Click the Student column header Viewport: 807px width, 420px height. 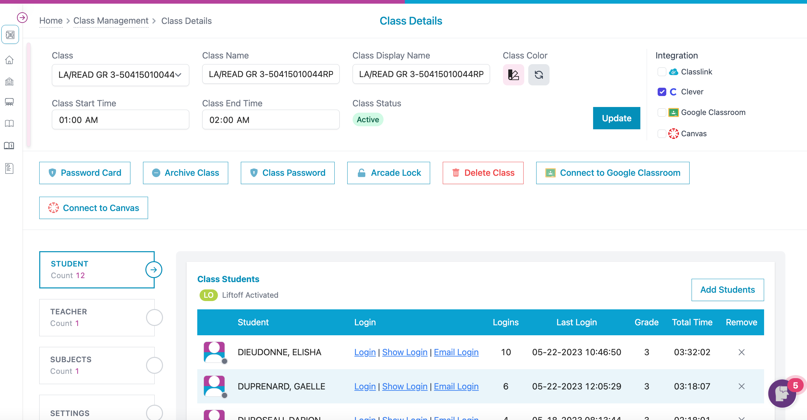[x=253, y=322]
